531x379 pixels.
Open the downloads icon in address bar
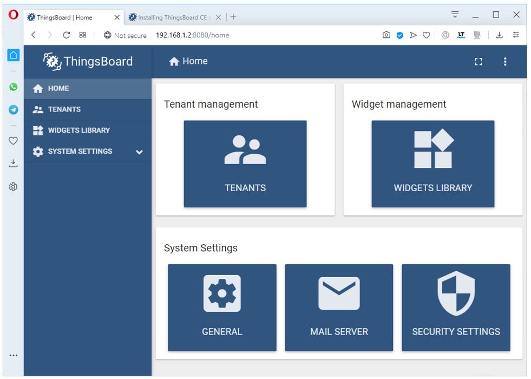[x=499, y=35]
